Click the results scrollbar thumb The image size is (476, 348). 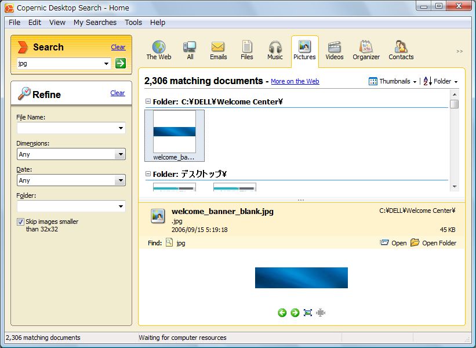coord(455,104)
